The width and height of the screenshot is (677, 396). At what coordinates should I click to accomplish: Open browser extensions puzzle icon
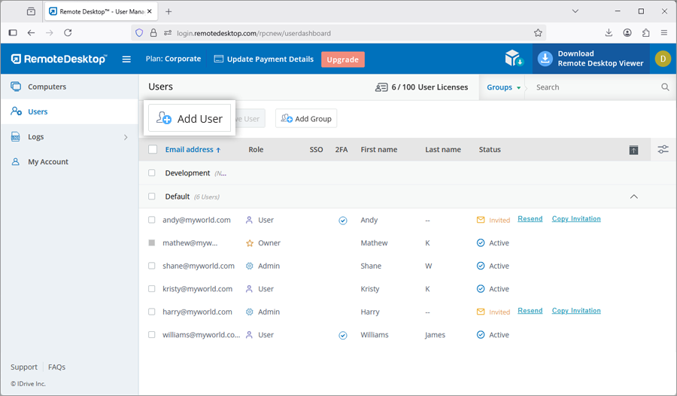[645, 33]
